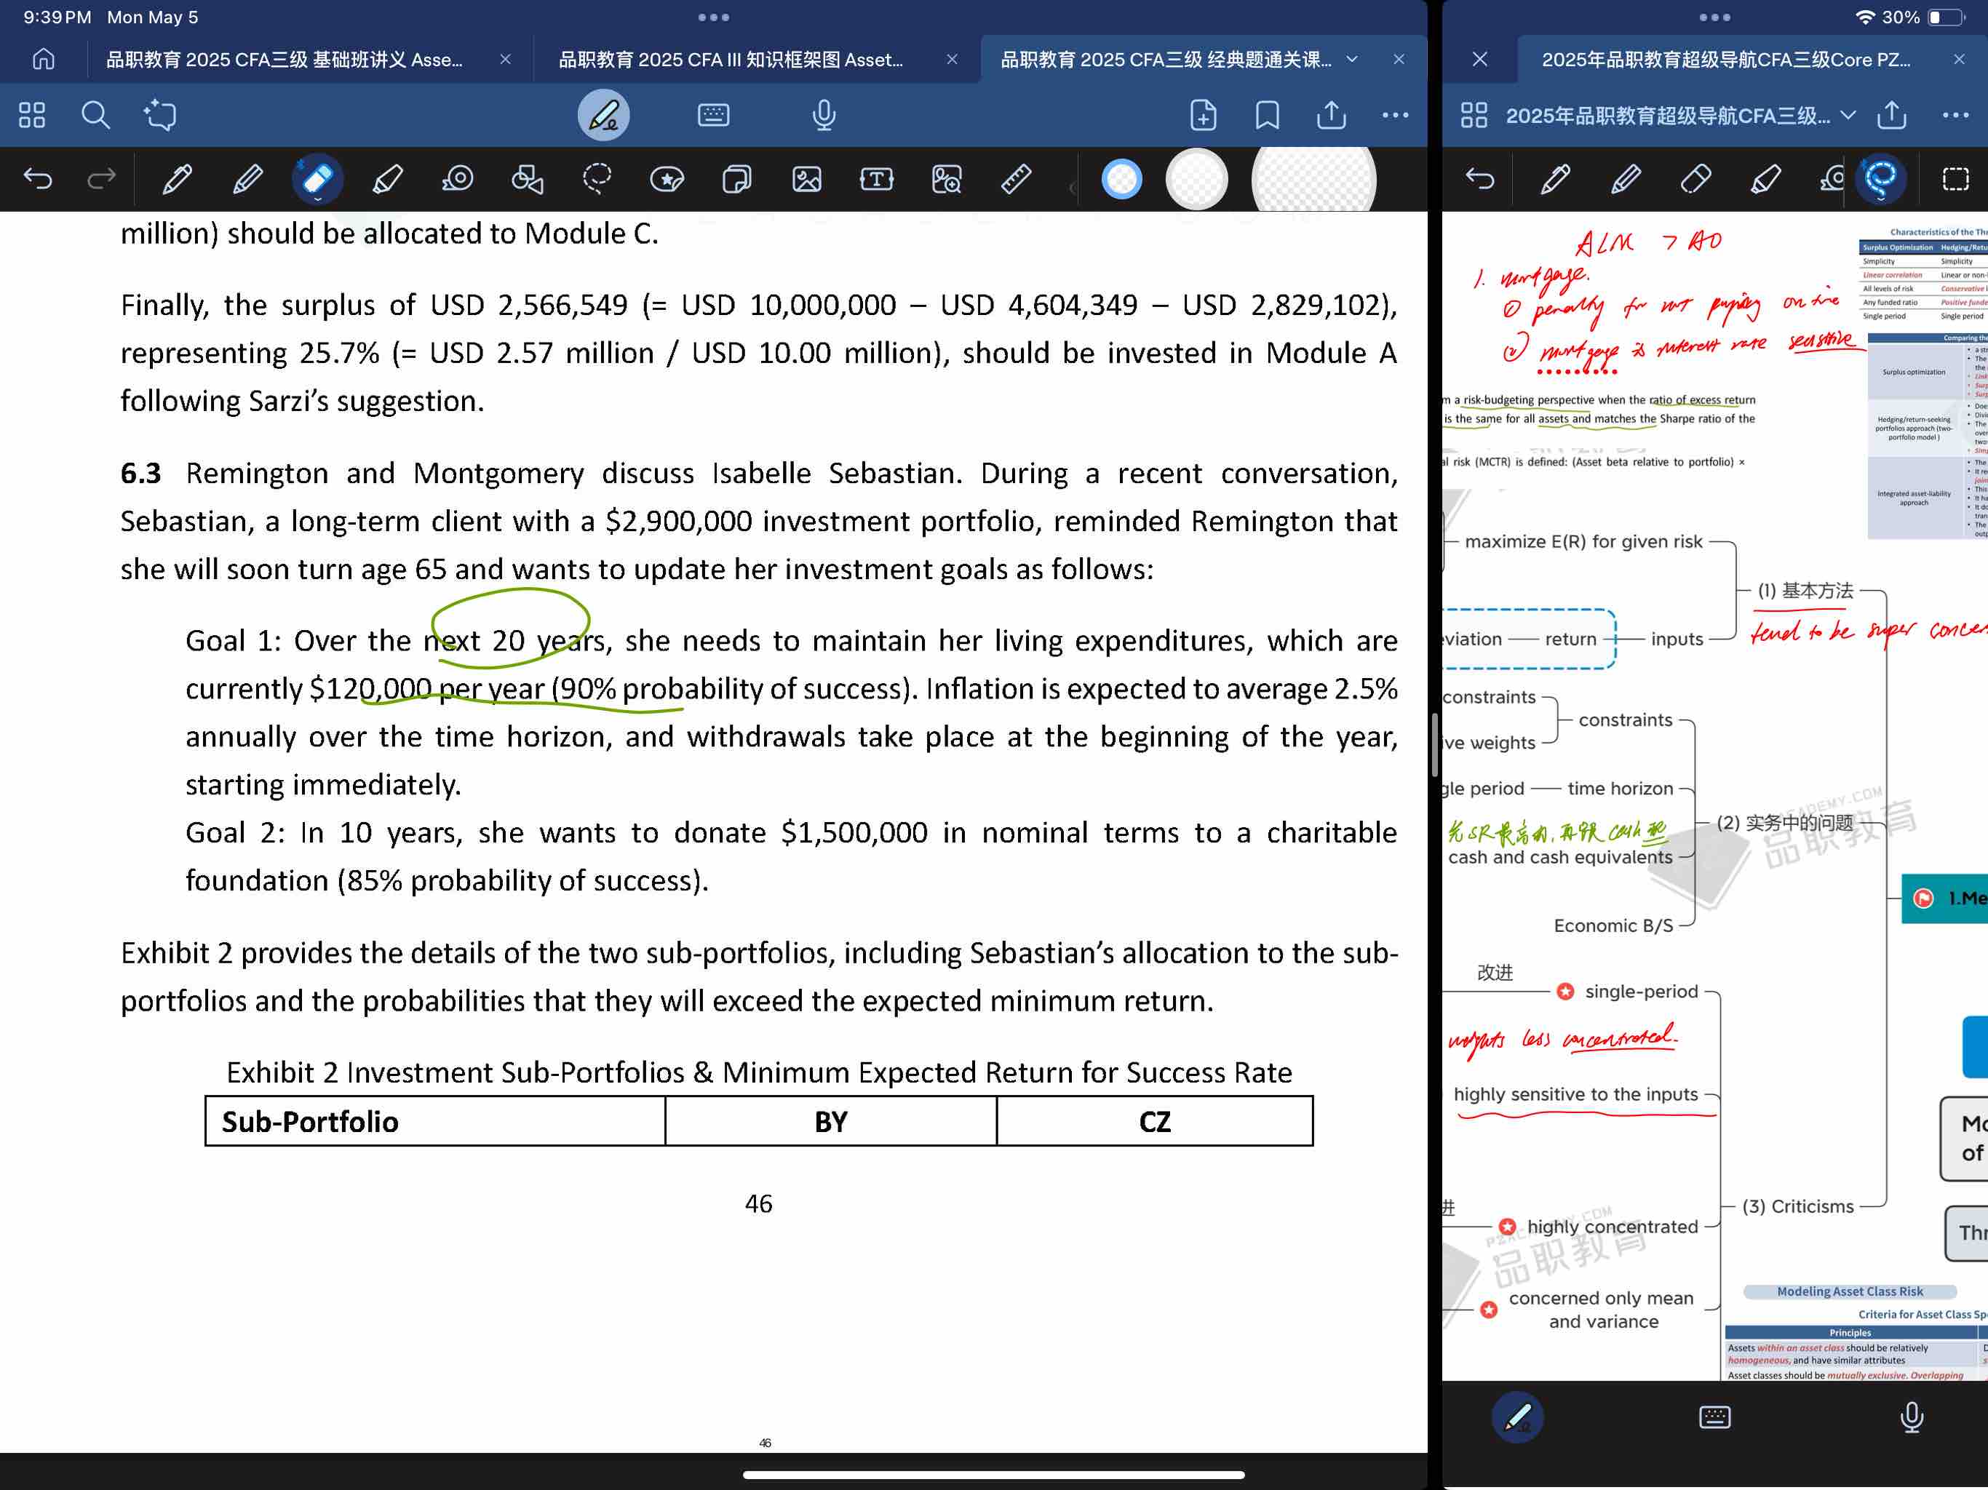
Task: Select the Core PZ tab in right window
Action: point(1725,60)
